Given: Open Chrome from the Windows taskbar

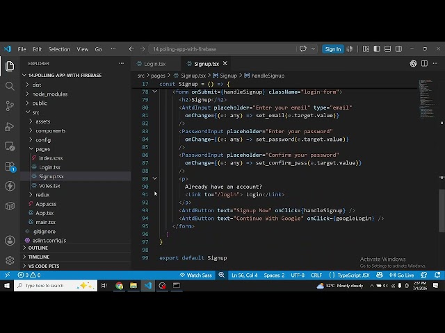Looking at the screenshot, I should (119, 285).
